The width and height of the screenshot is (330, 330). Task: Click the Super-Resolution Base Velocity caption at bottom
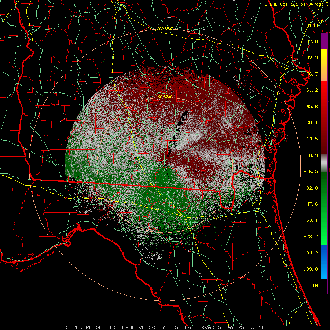pos(165,327)
